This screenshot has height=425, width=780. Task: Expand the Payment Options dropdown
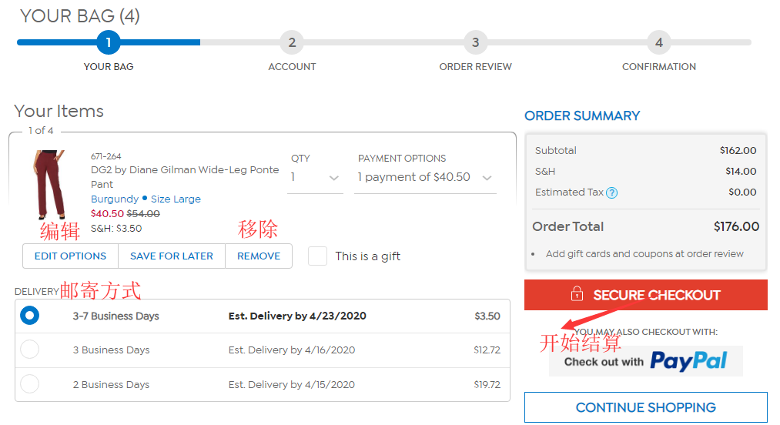click(424, 178)
